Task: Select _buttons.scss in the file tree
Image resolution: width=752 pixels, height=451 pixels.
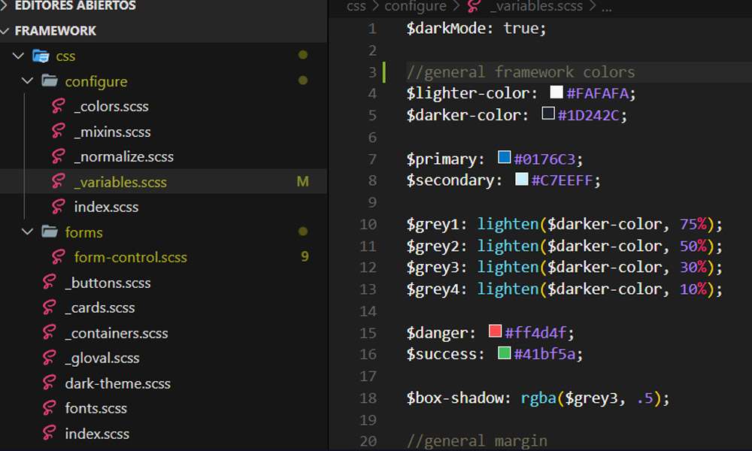Action: (108, 283)
